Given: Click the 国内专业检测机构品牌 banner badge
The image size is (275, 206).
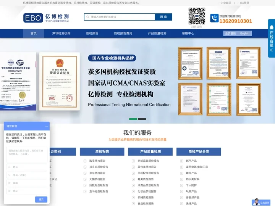Looking at the screenshot, I should [112, 58].
